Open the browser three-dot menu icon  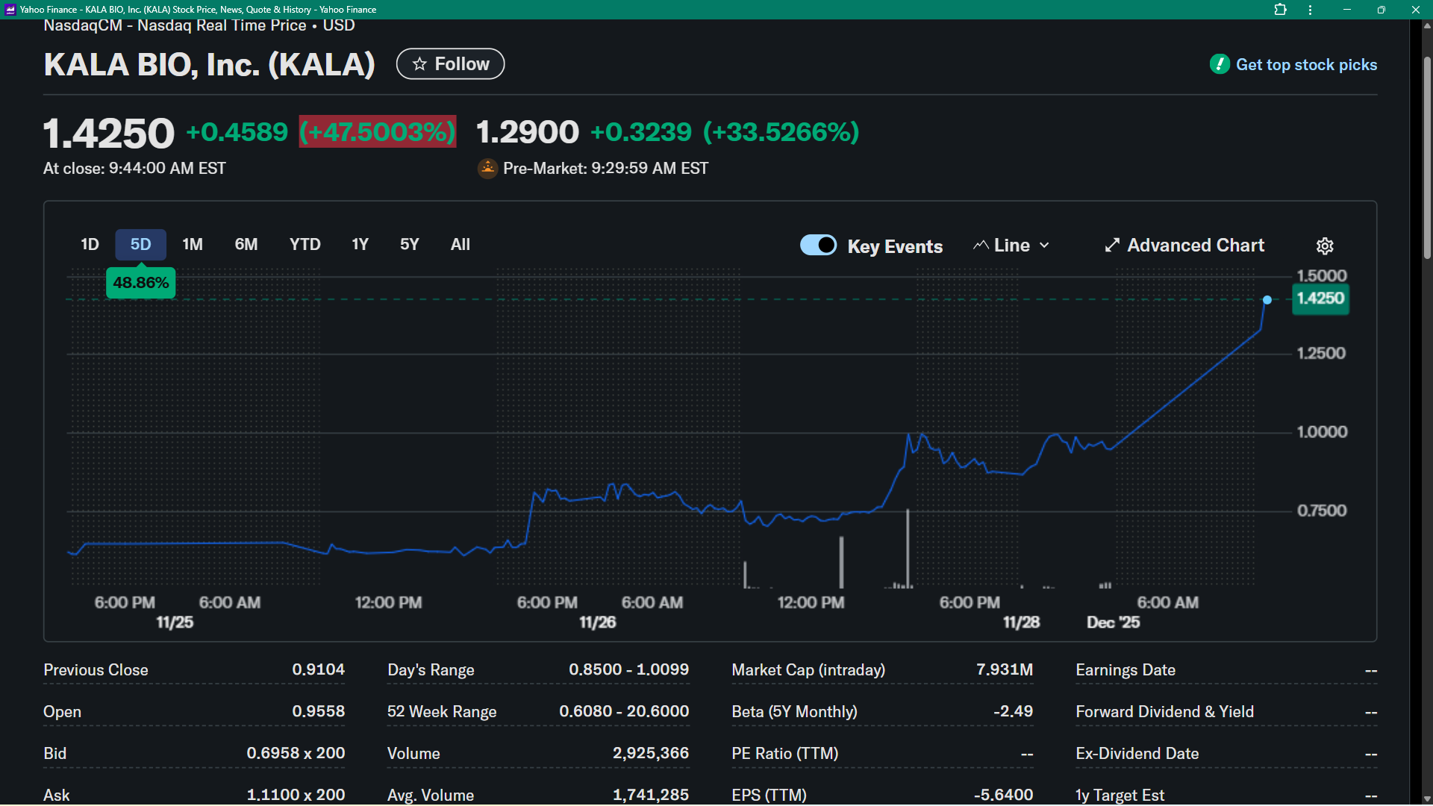click(x=1310, y=10)
